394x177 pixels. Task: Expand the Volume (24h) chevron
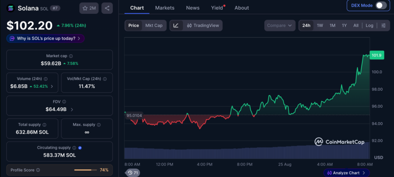tap(52, 86)
